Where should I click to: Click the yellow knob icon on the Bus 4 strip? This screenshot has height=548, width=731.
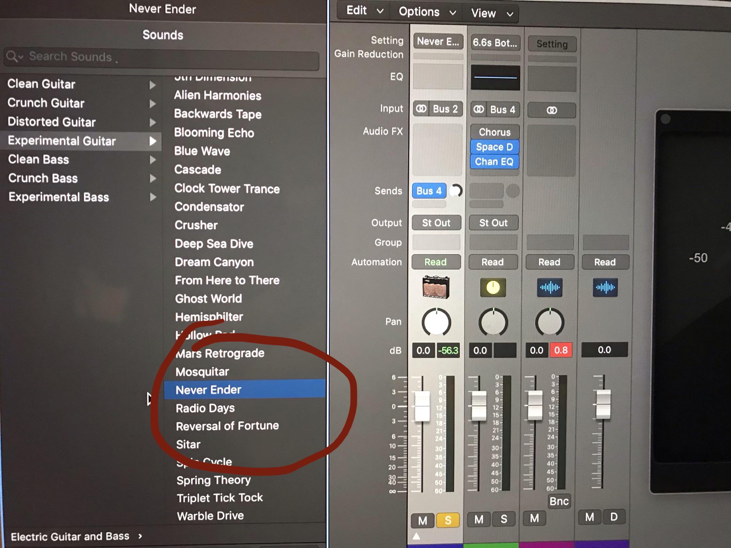[x=493, y=287]
